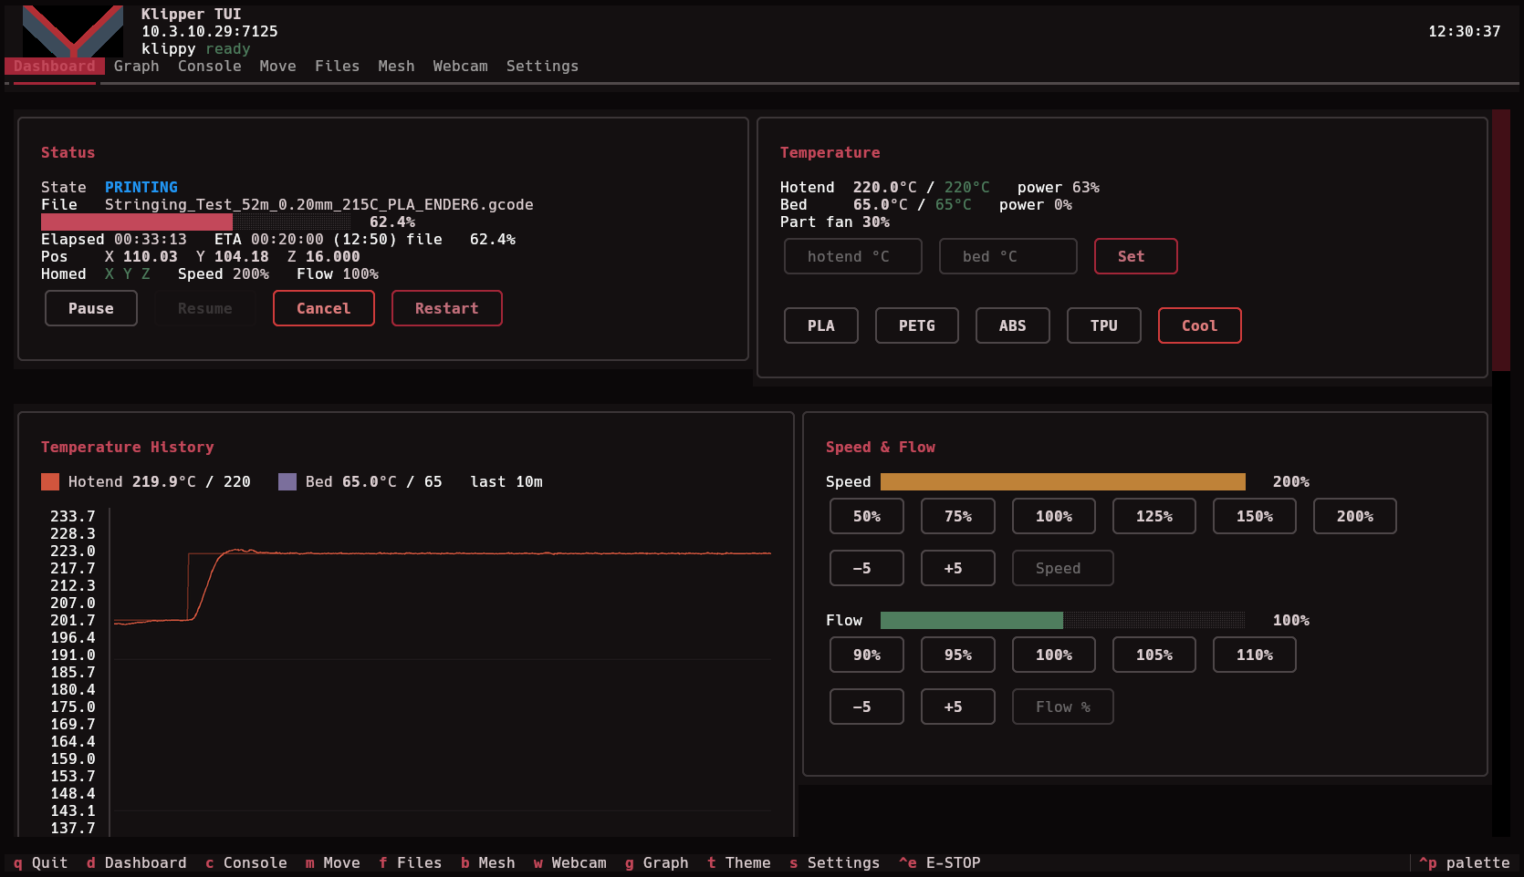Click g Graph footer shortcut
Viewport: 1524px width, 877px height.
[657, 862]
